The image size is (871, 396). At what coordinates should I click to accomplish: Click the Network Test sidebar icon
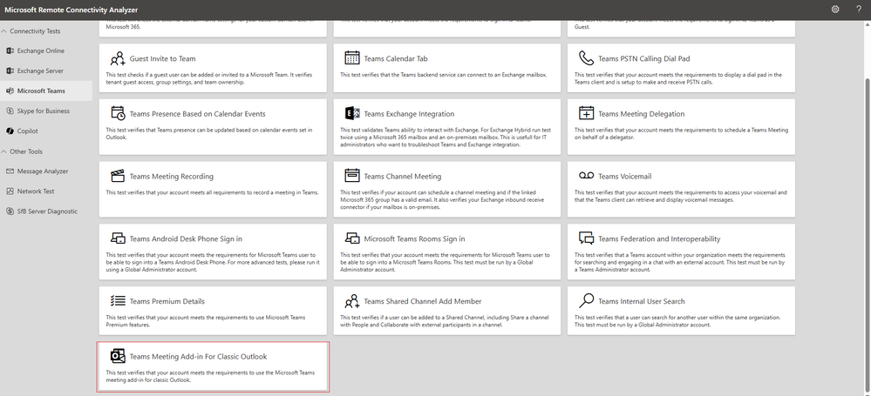[10, 191]
